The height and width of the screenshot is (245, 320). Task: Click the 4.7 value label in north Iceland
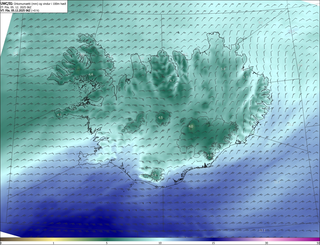coord(172,81)
